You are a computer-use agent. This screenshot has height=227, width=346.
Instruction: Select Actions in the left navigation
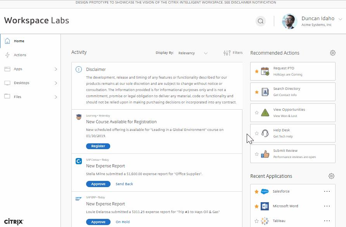pos(19,55)
